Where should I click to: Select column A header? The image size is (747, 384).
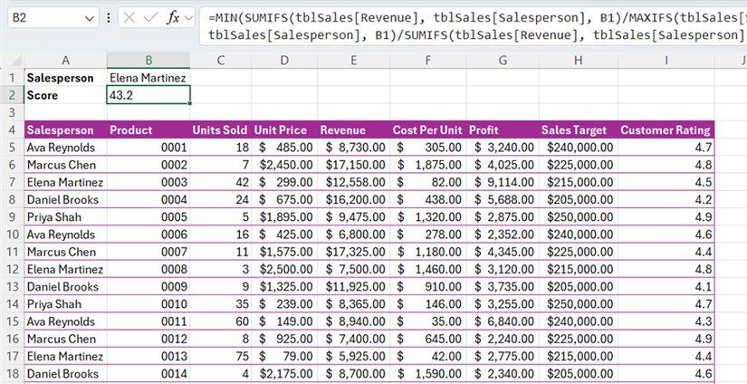click(66, 60)
